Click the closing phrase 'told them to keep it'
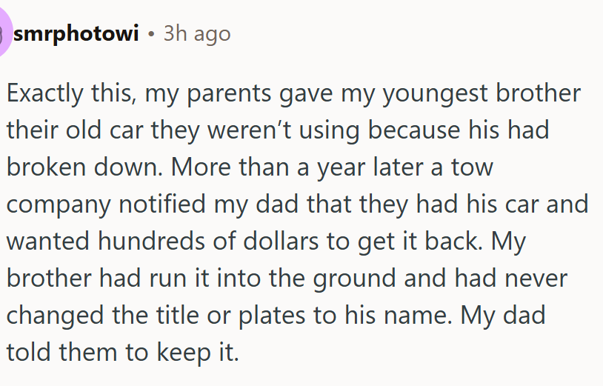Viewport: 603px width, 386px height. click(x=122, y=351)
